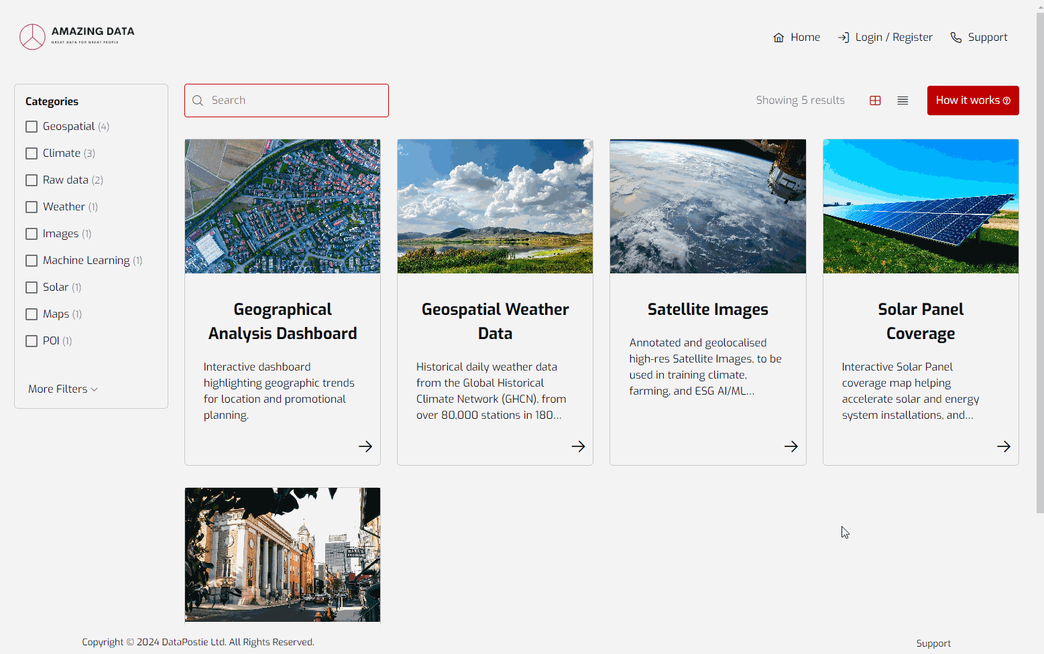Check the Machine Learning filter box
The width and height of the screenshot is (1044, 654).
click(32, 261)
